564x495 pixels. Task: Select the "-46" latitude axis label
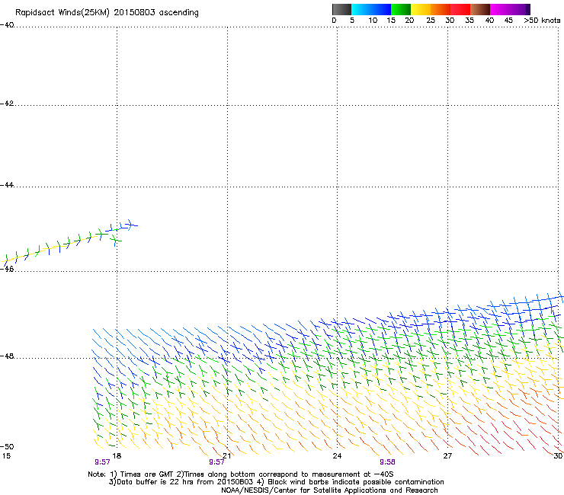[7, 270]
